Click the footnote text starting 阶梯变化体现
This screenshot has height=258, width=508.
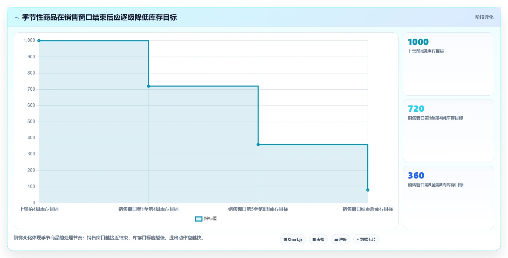109,238
